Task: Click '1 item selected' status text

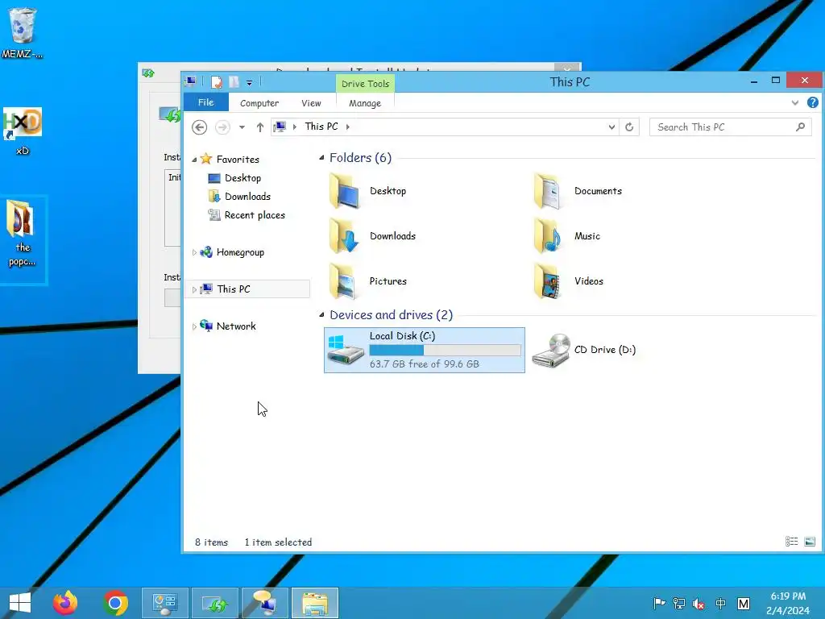Action: tap(278, 542)
